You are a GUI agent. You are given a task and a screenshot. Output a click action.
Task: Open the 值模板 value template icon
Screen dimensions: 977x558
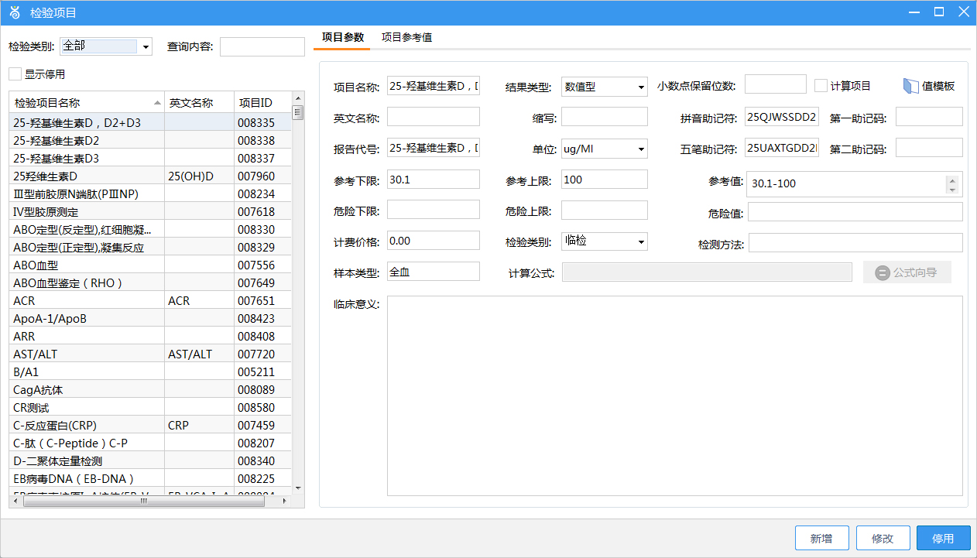pos(911,86)
